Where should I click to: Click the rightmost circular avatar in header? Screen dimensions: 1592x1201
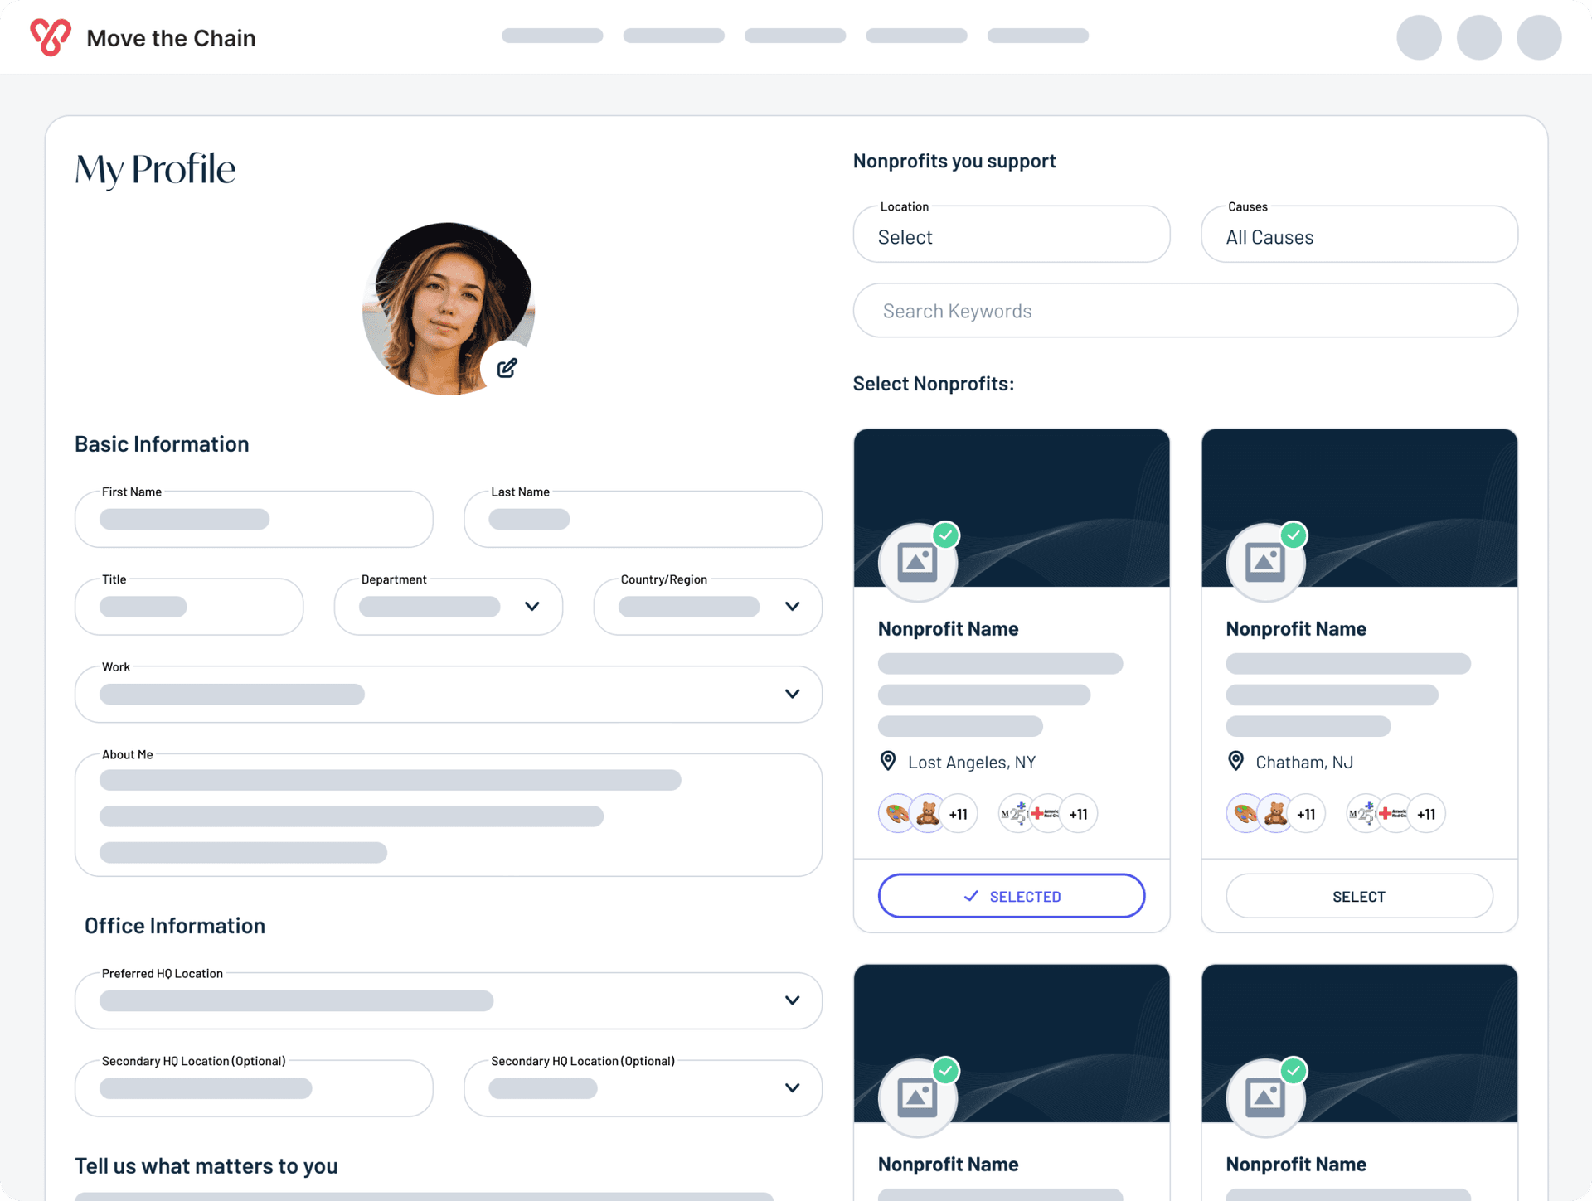[1539, 37]
